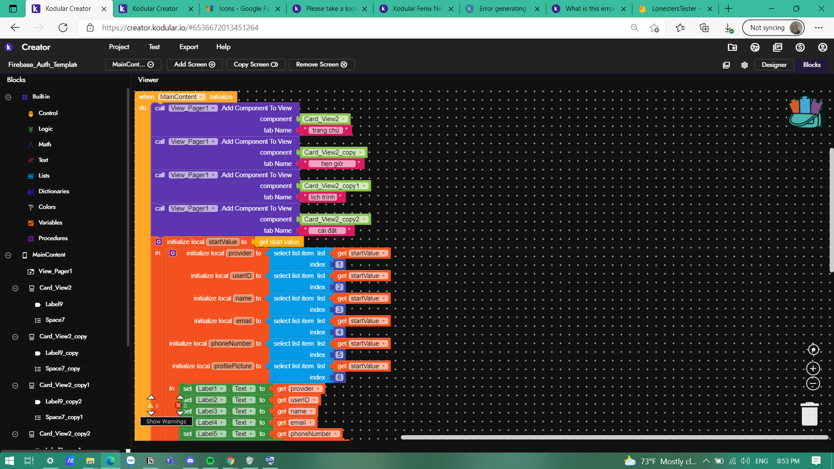
Task: Collapse the Card_View2 tree node
Action: [x=15, y=288]
